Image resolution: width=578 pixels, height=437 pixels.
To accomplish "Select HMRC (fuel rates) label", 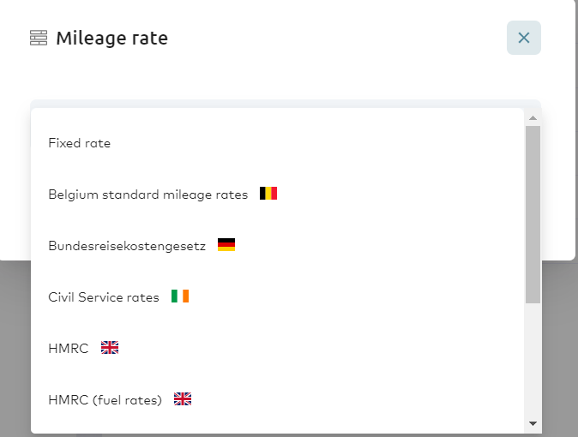I will (x=105, y=400).
